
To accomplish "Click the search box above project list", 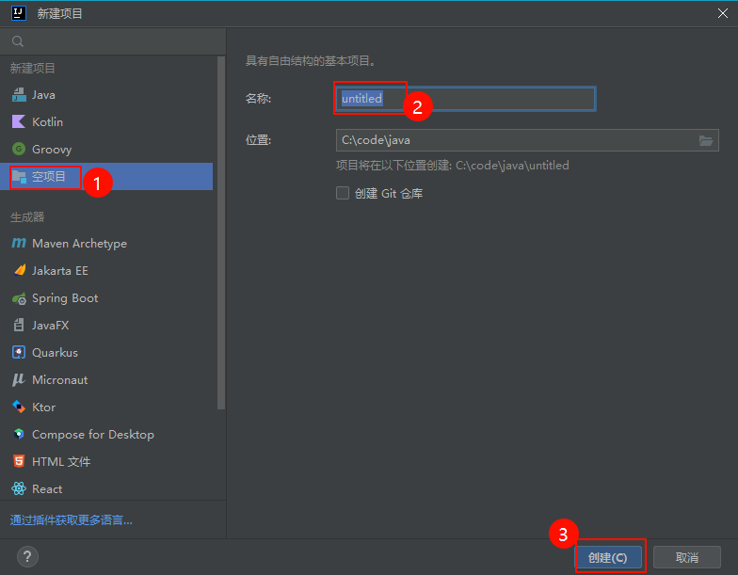I will click(113, 41).
